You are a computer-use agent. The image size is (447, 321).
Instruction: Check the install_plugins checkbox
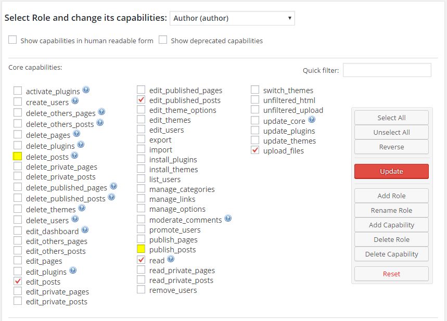141,159
